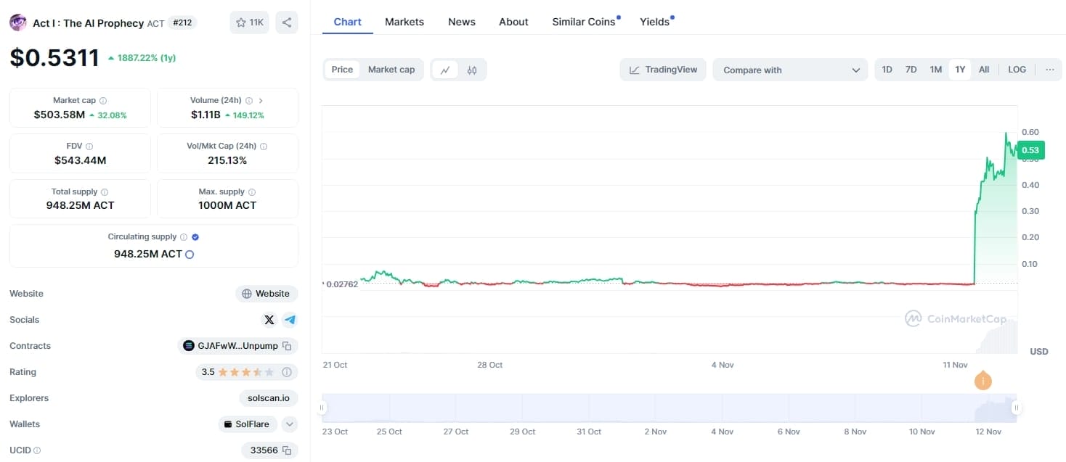Click the share icon button
The width and height of the screenshot is (1066, 462).
[x=287, y=22]
